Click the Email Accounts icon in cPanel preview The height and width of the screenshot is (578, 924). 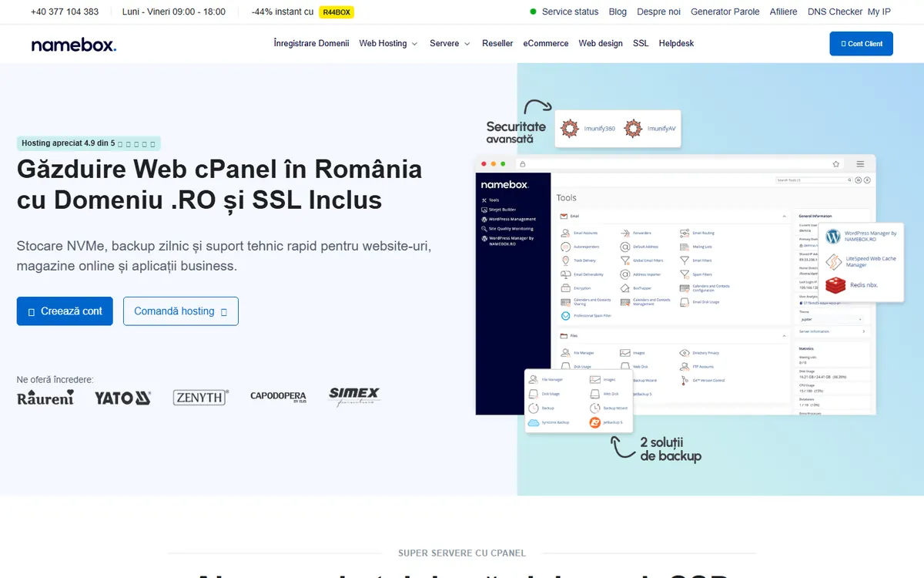click(566, 233)
